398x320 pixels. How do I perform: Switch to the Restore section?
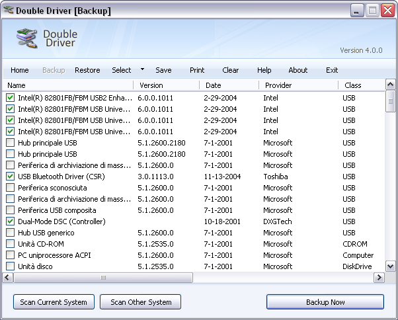87,70
